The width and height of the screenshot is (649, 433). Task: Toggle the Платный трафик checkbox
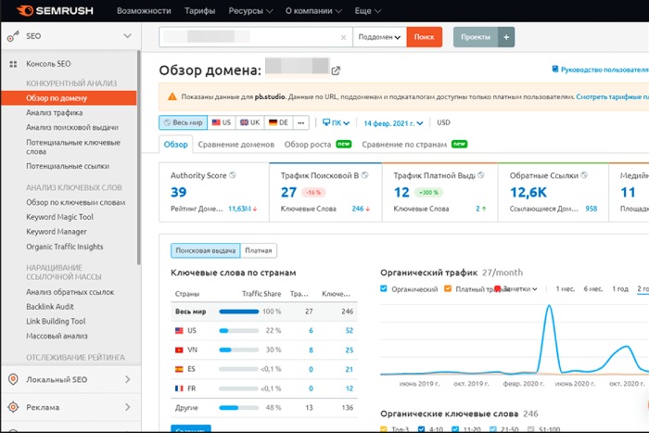(x=448, y=289)
